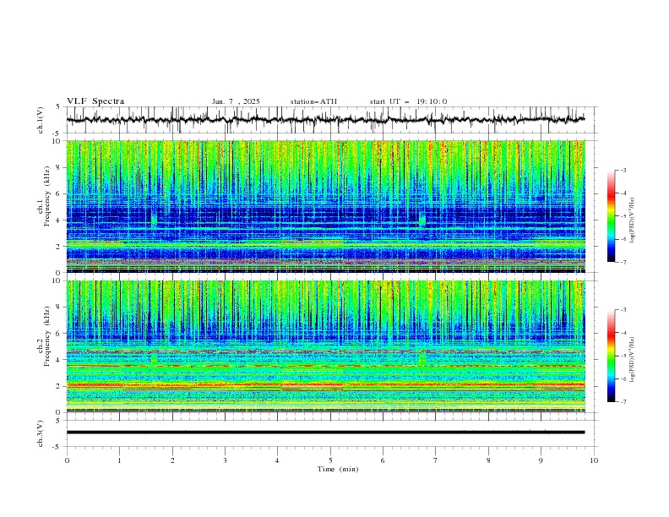Click the "VLF Spectra" plot title
669x517 pixels.
click(x=95, y=101)
